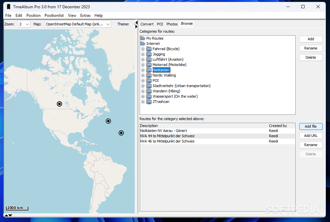The height and width of the screenshot is (222, 330).
Task: Click the map marker off the US east coast
Action: (108, 121)
